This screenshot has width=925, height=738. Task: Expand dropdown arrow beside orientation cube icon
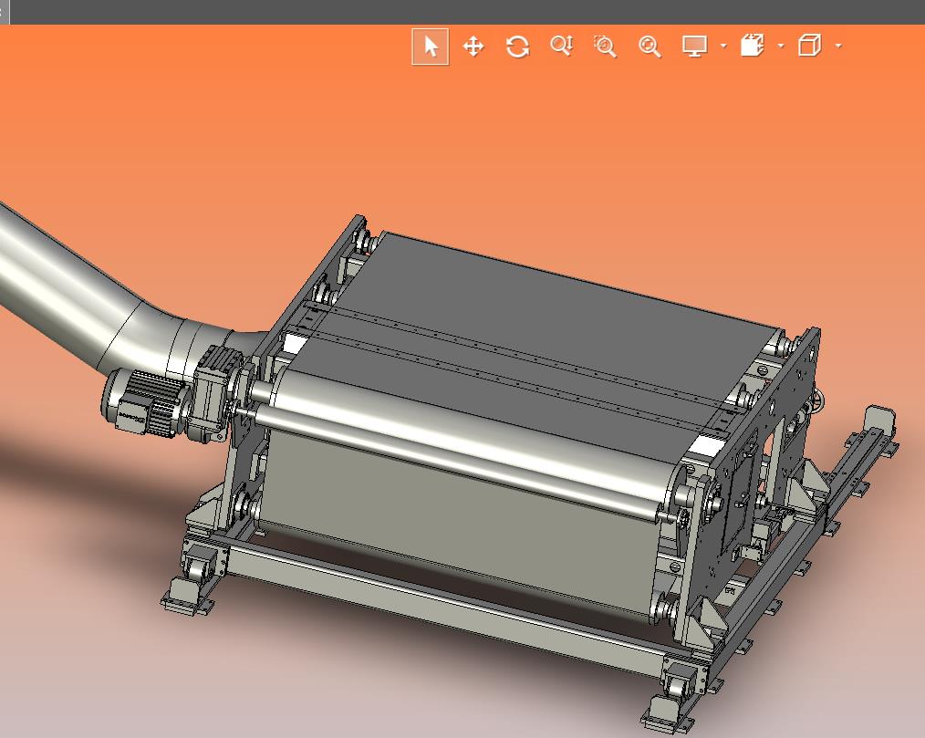[838, 46]
